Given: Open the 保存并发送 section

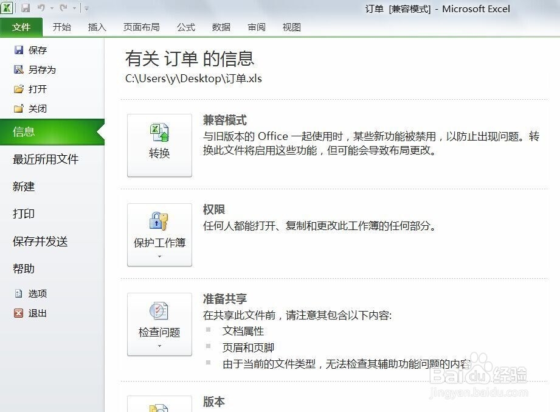Looking at the screenshot, I should click(40, 241).
